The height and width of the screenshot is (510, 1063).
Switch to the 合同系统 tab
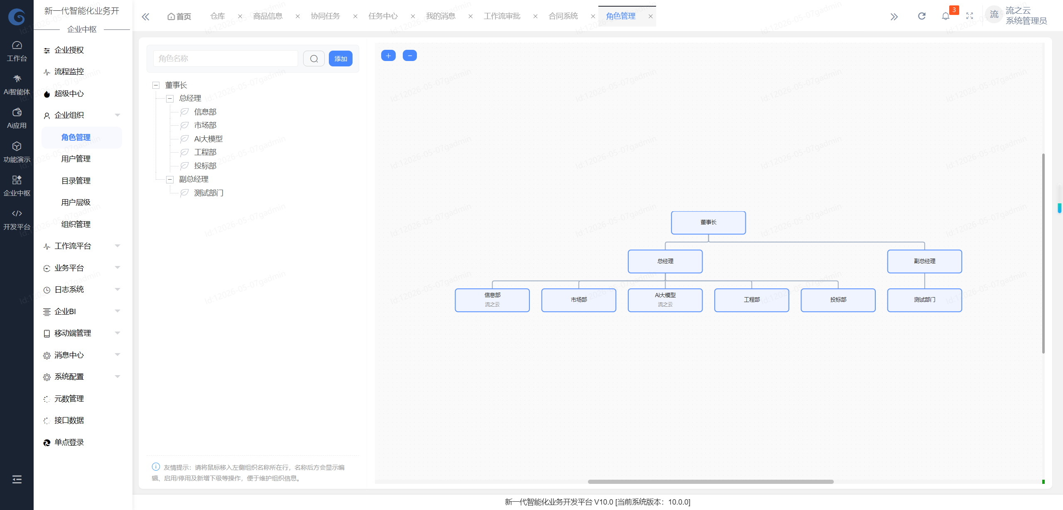coord(563,16)
